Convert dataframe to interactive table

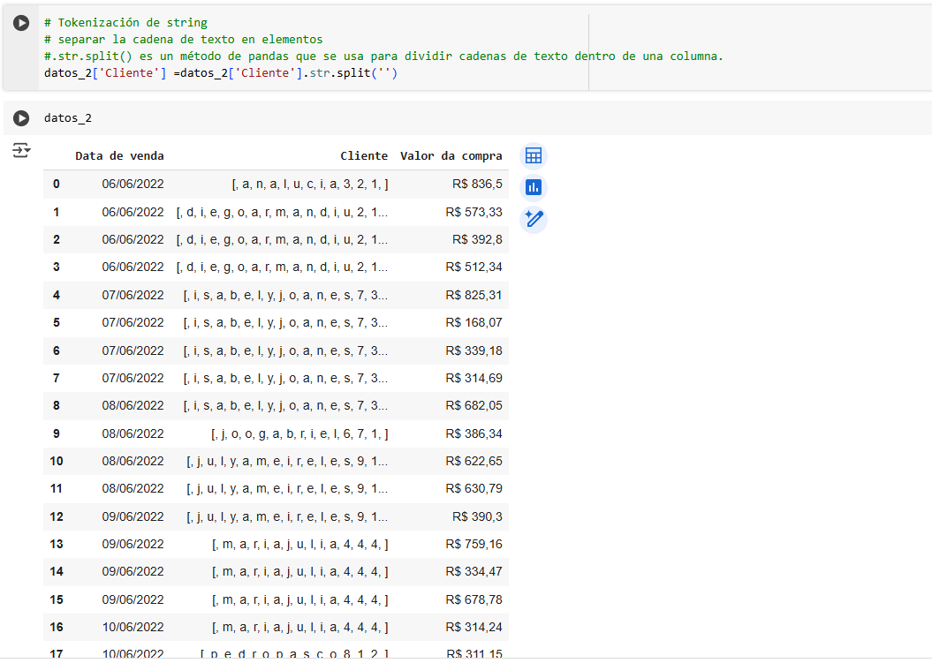[x=534, y=156]
